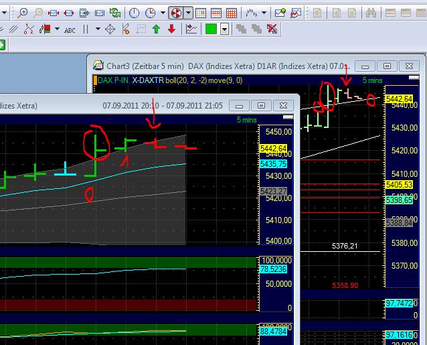
Task: Click the greyed previous page icon
Action: tap(337, 13)
